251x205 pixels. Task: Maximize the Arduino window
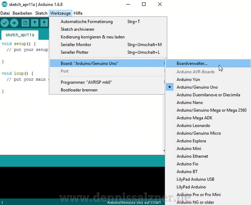coord(144,4)
